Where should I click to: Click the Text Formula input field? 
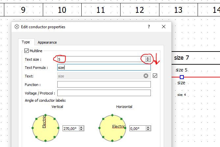click(104, 68)
